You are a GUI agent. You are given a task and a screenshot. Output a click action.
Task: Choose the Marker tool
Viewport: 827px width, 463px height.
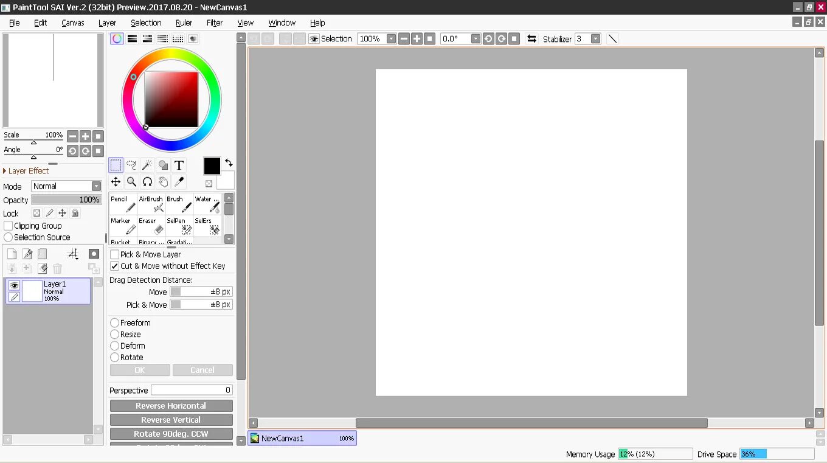click(x=123, y=226)
